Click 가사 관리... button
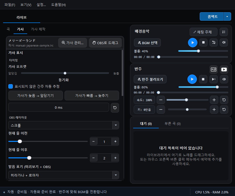 tap(73, 43)
